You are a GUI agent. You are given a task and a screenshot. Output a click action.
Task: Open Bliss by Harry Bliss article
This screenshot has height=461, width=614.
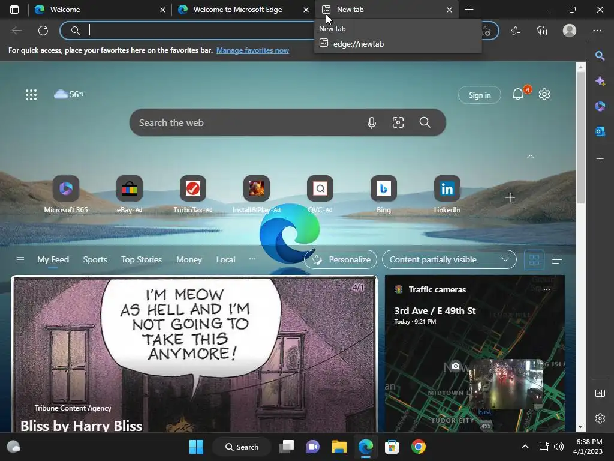click(x=81, y=426)
